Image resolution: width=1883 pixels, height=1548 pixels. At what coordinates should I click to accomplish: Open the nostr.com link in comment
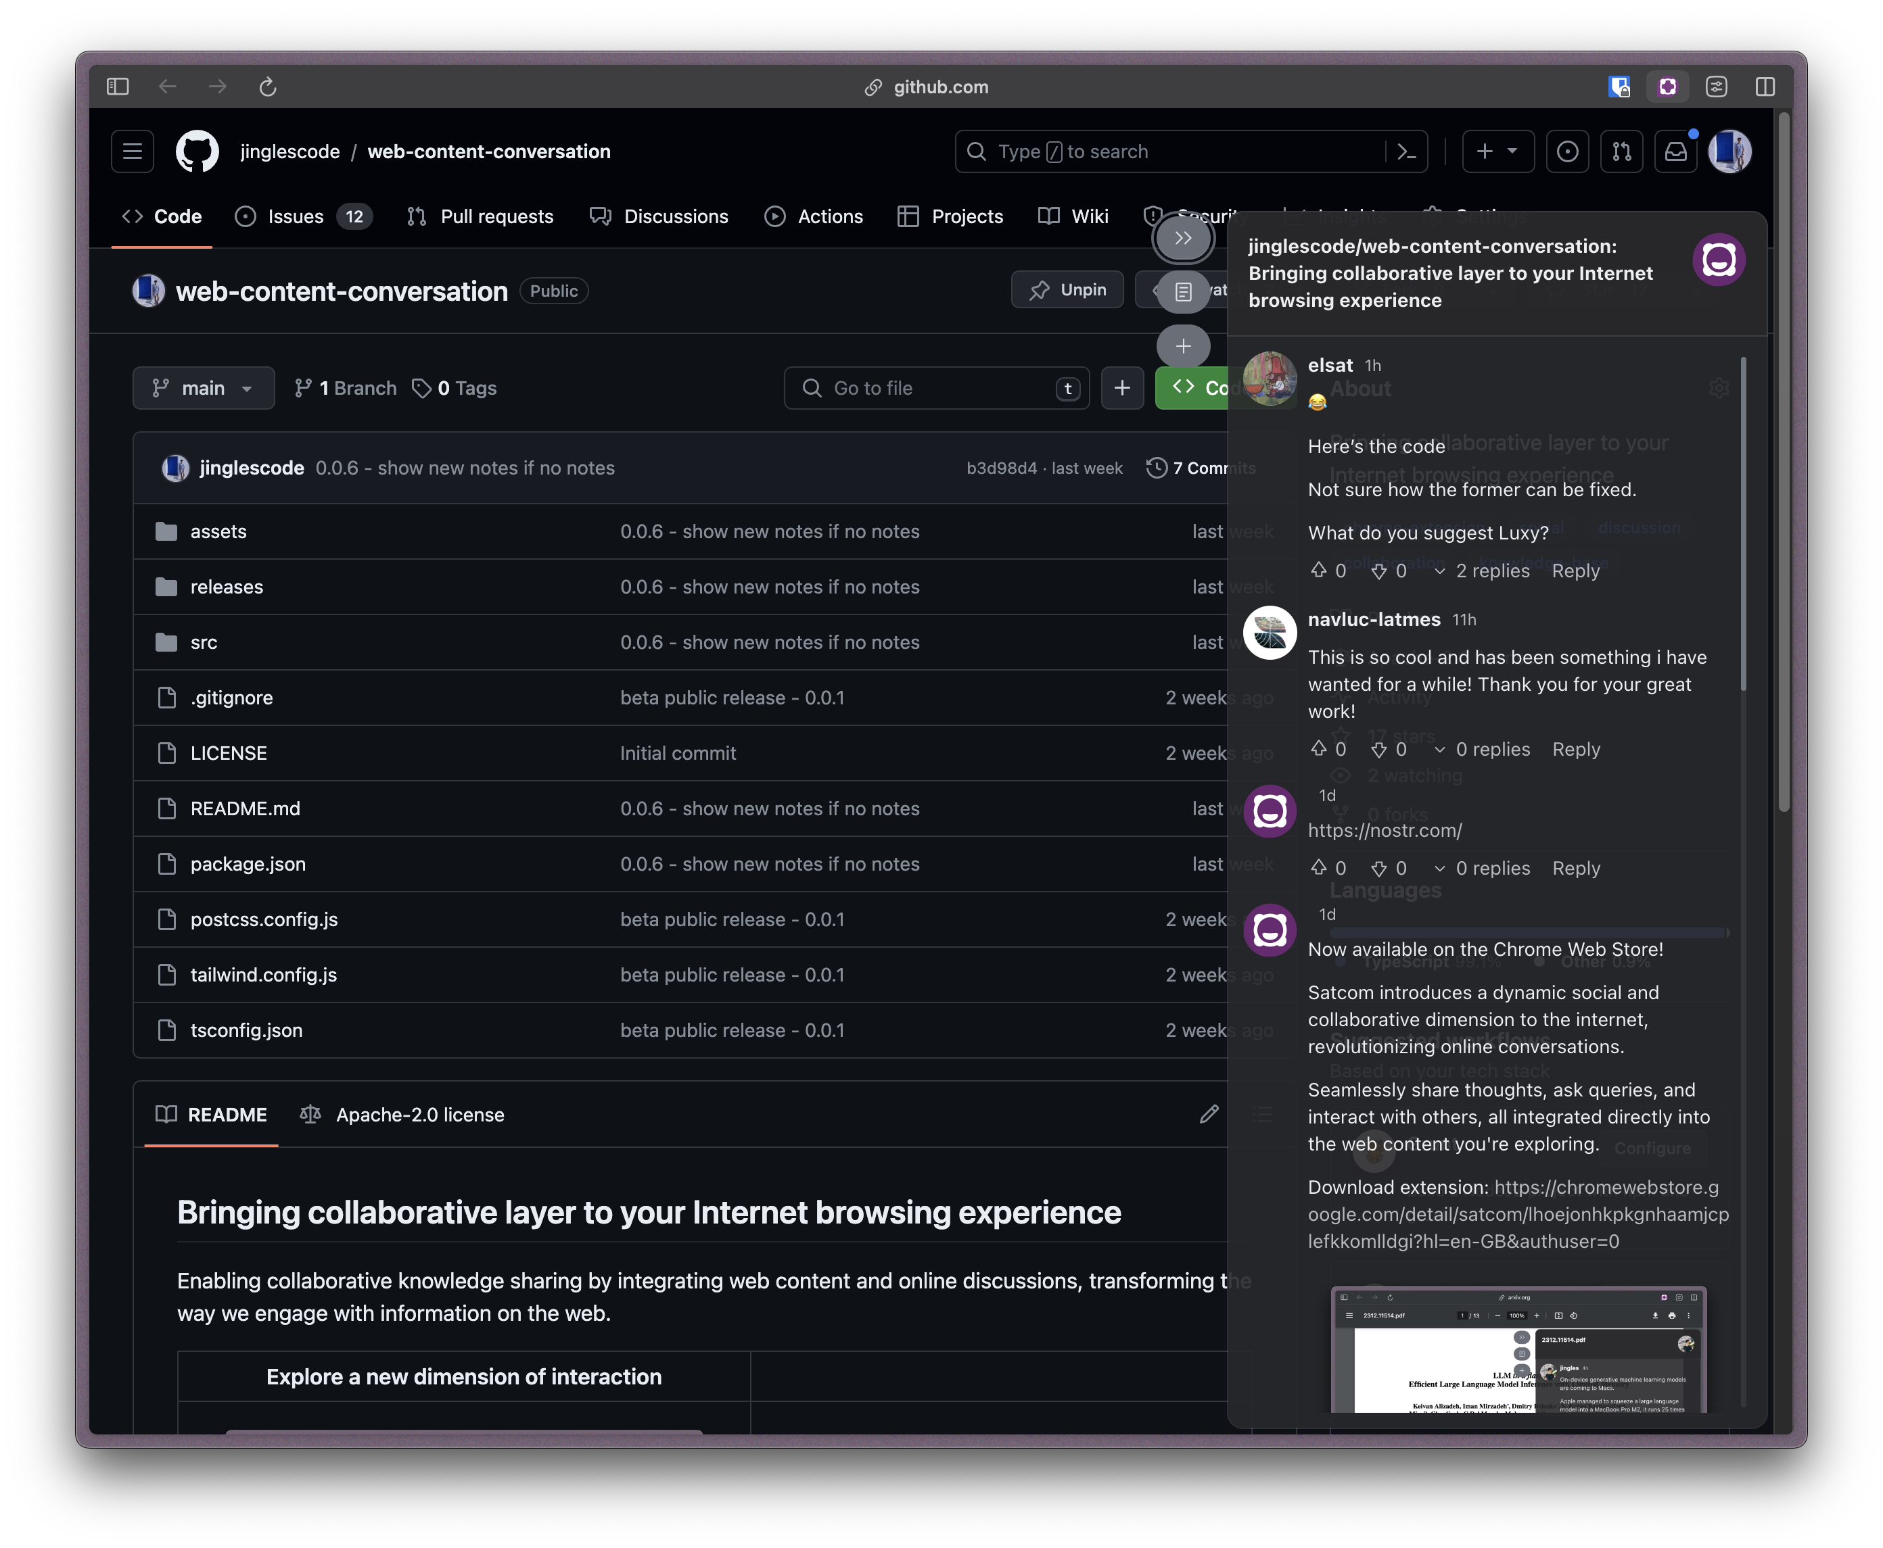click(1385, 830)
